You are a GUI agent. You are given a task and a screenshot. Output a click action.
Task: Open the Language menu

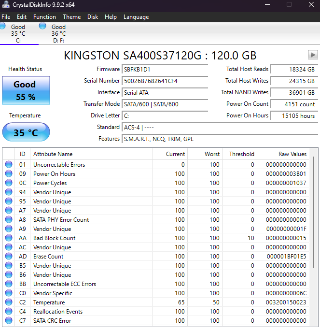click(136, 17)
